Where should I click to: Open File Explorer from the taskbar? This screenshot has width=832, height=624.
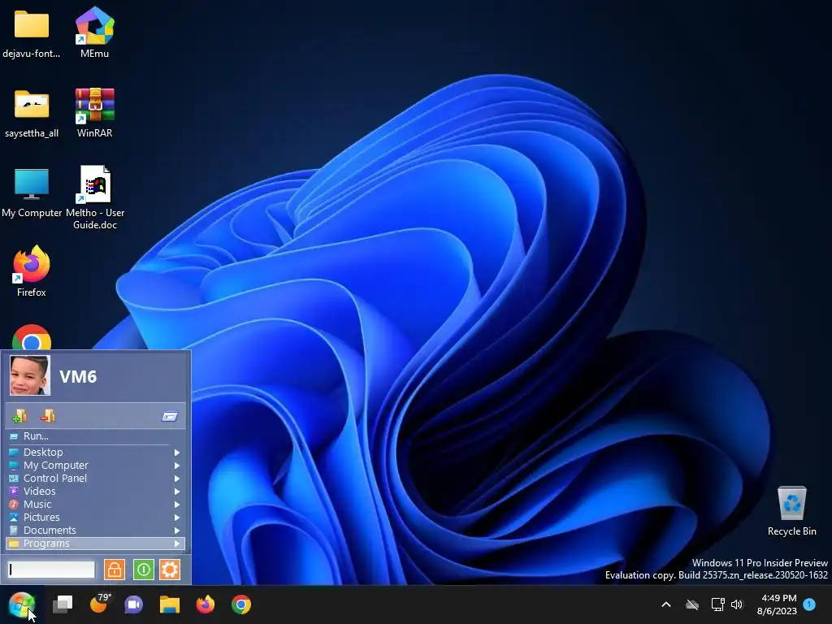click(170, 604)
